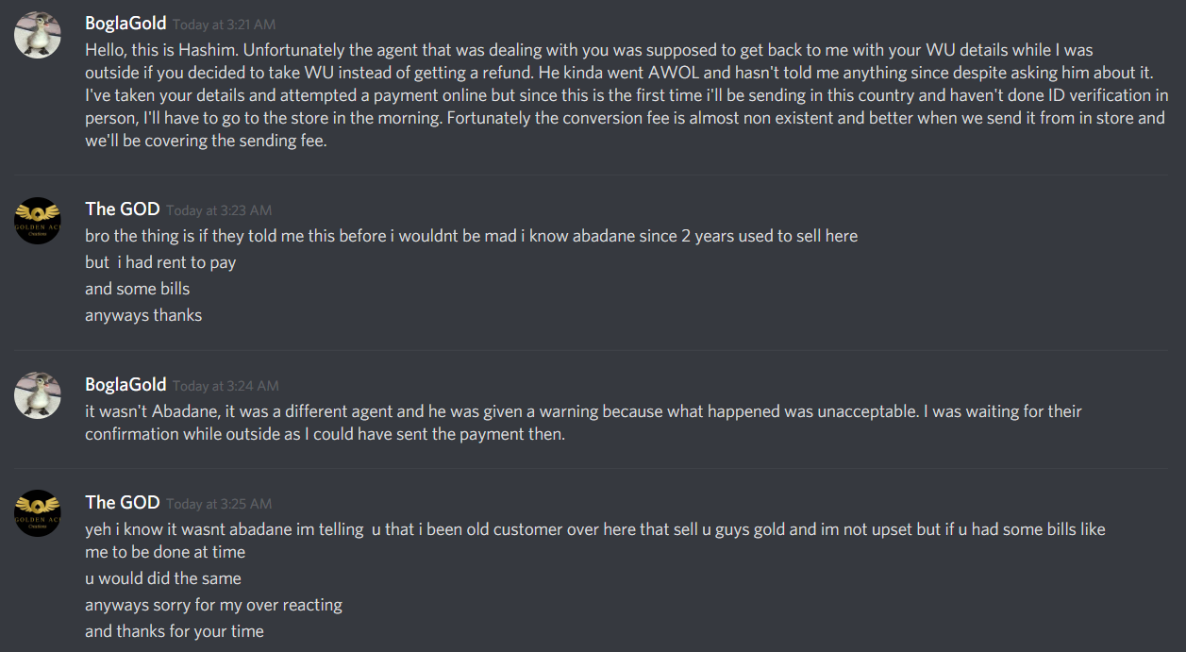Select 'anyways sorry for my over reacting' message
Image resolution: width=1186 pixels, height=652 pixels.
click(213, 605)
